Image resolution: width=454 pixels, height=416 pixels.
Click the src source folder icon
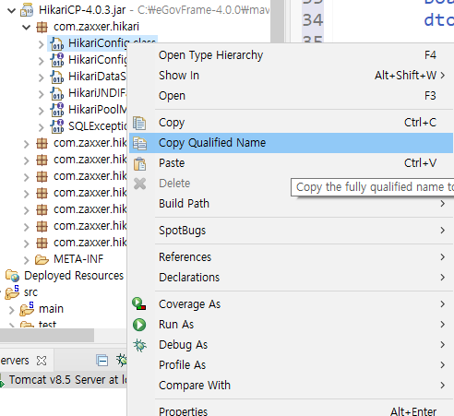click(x=12, y=292)
